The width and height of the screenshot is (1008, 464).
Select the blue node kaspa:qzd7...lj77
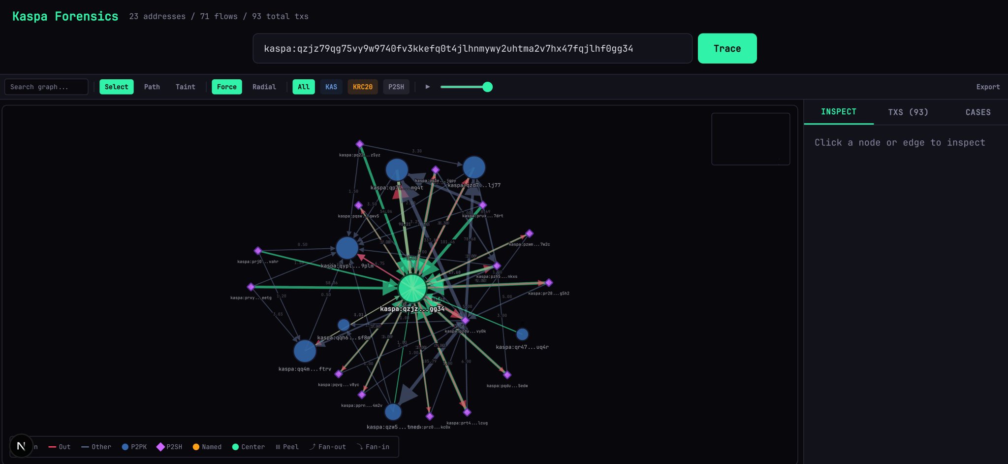(x=474, y=167)
